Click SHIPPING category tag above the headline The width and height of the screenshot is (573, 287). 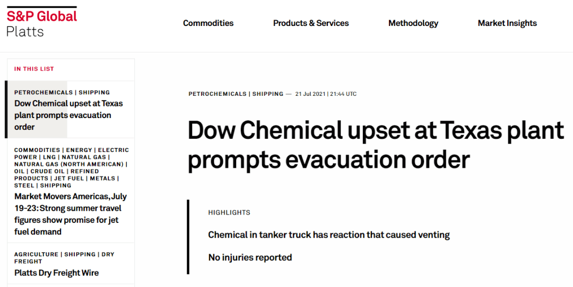coord(268,94)
